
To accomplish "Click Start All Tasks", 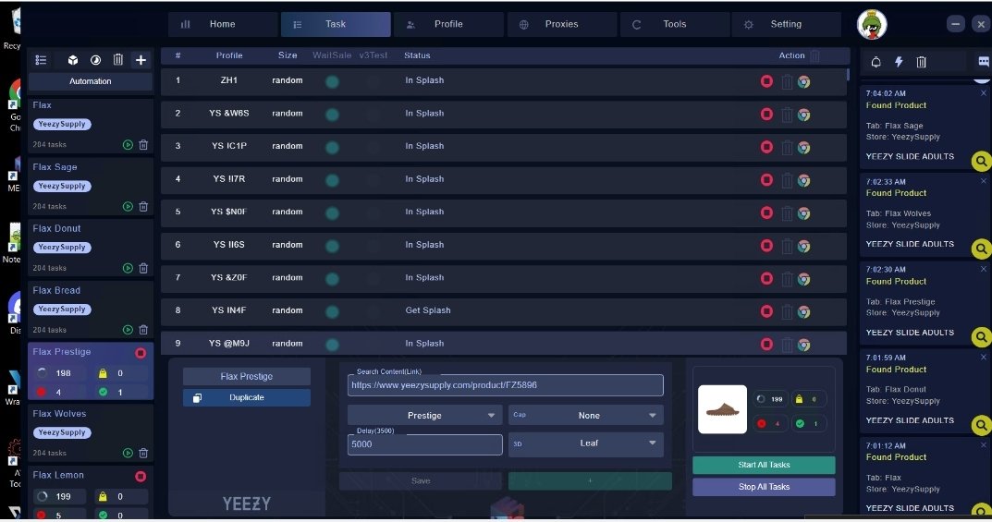I will click(x=764, y=465).
